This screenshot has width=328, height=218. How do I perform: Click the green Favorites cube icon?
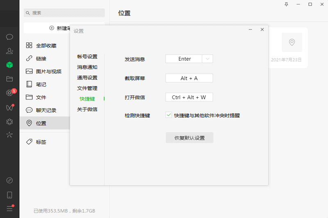(9, 65)
